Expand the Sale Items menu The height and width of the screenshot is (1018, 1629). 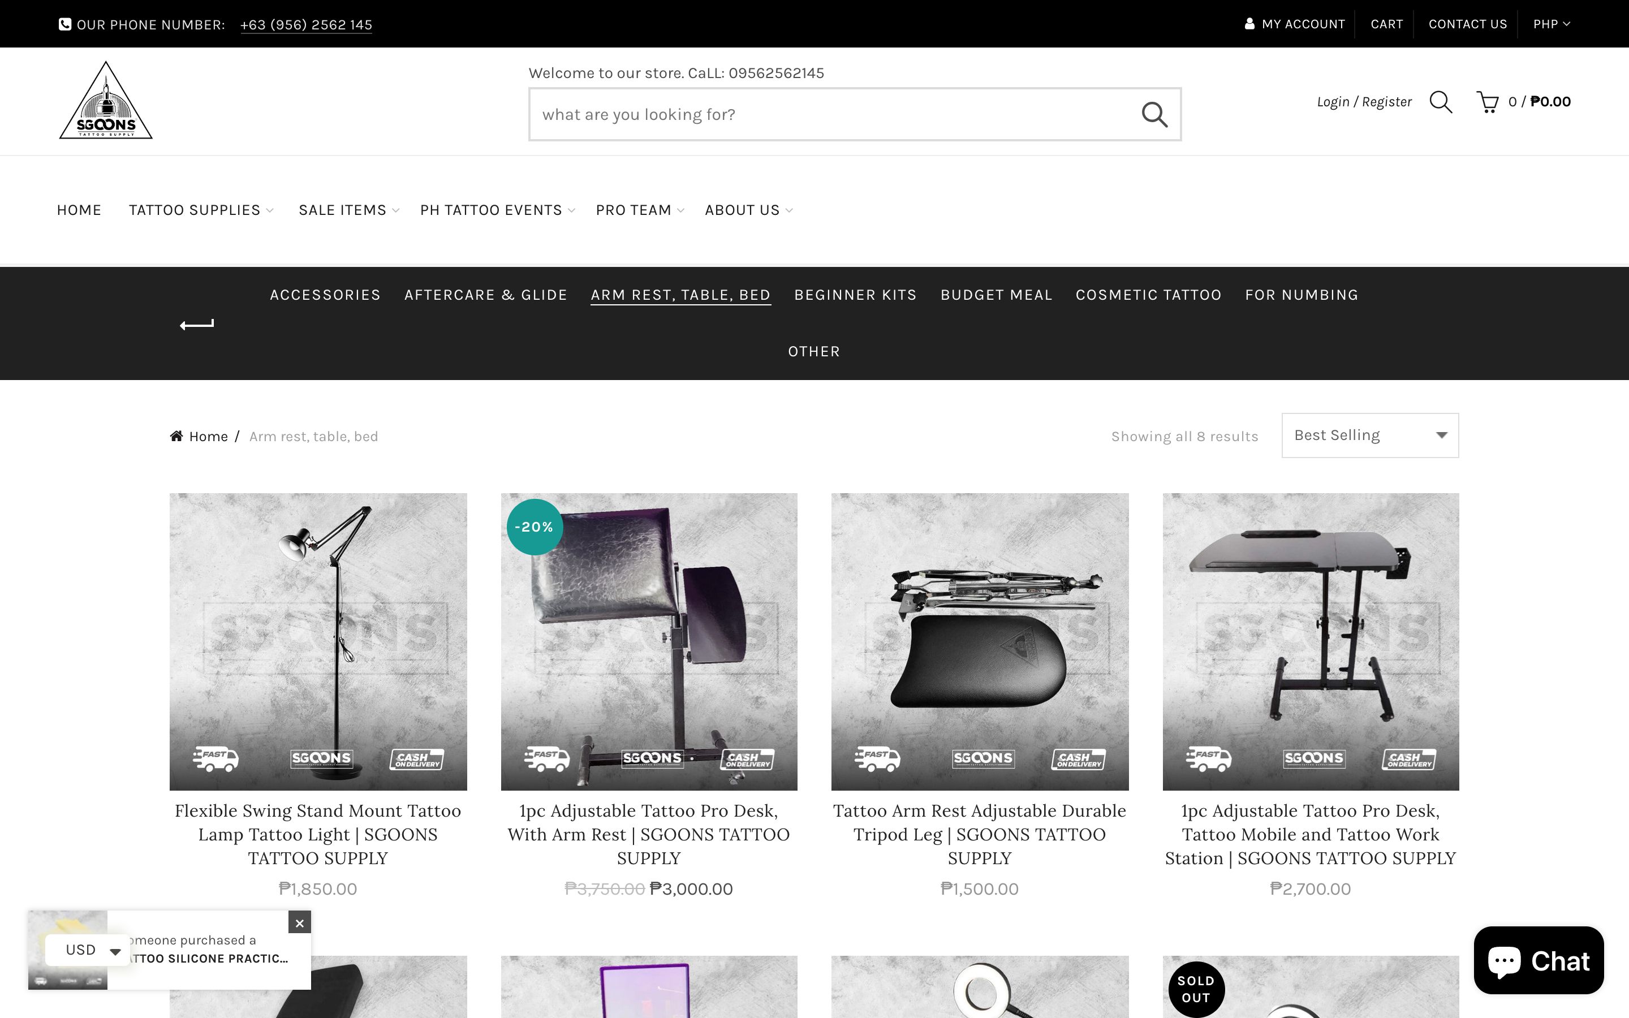pyautogui.click(x=348, y=210)
